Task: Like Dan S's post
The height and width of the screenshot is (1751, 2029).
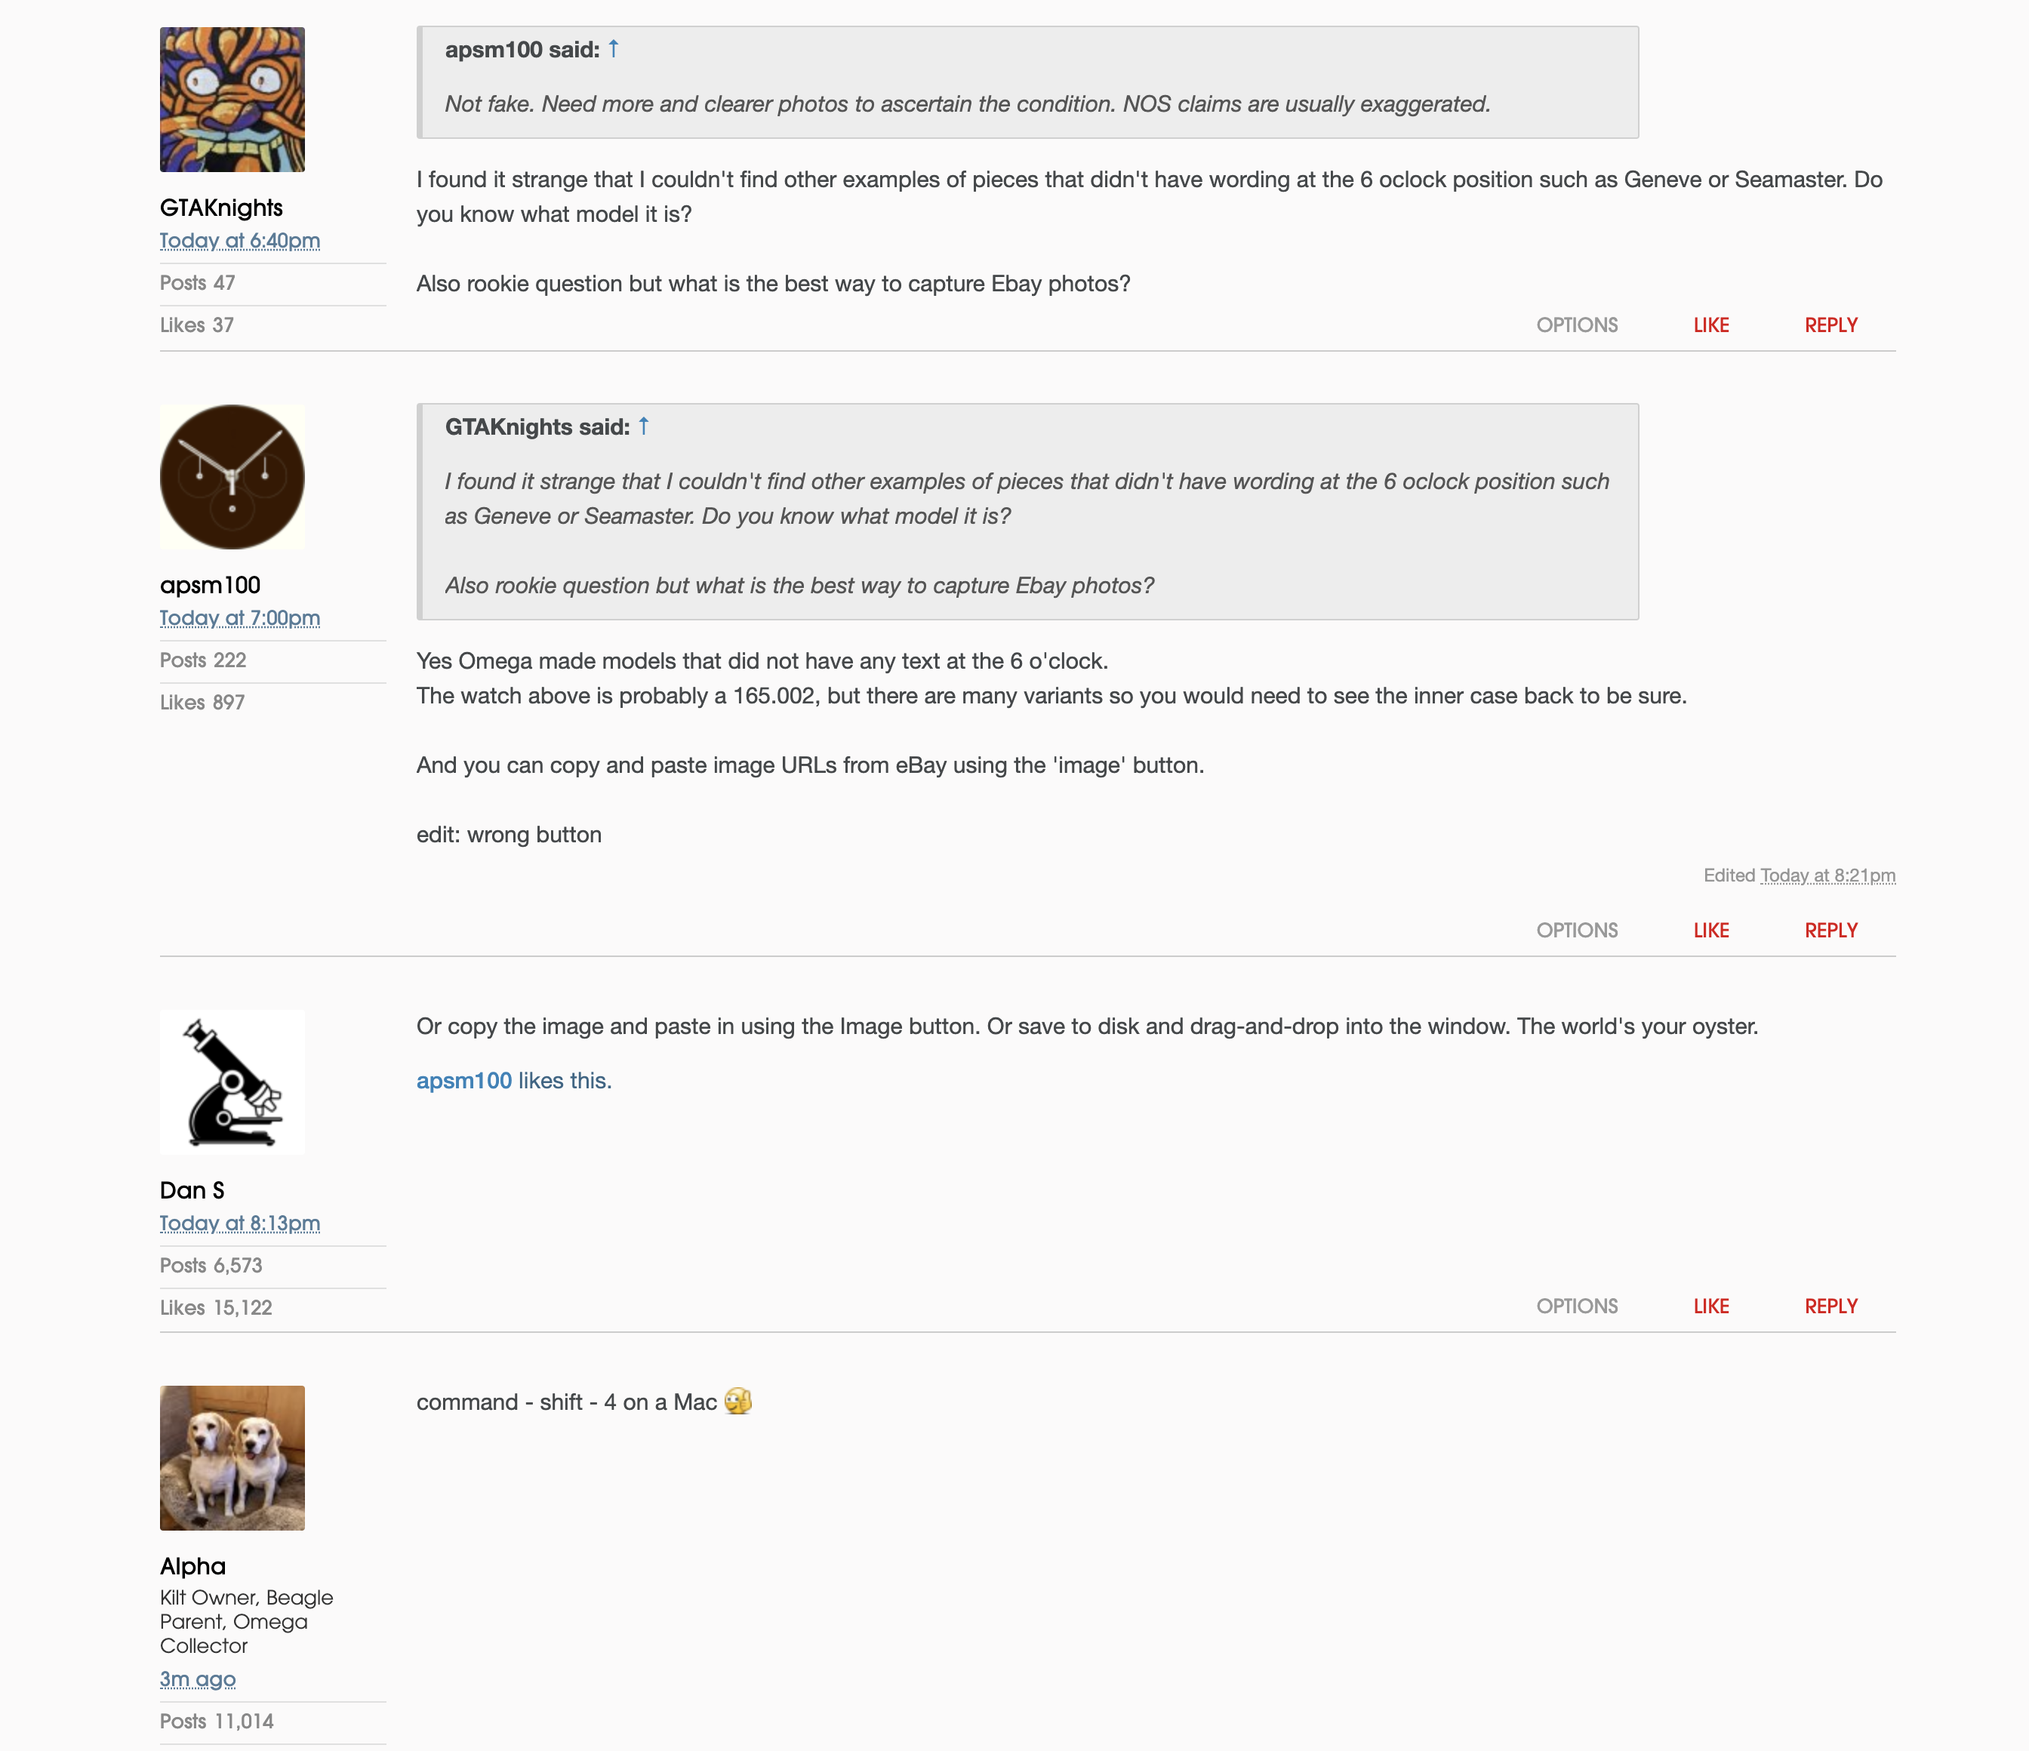Action: [1710, 1306]
